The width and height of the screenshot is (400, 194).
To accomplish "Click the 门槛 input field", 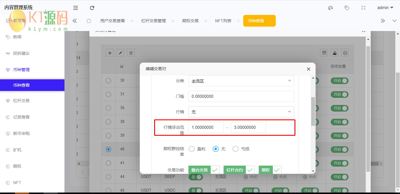I will (241, 96).
